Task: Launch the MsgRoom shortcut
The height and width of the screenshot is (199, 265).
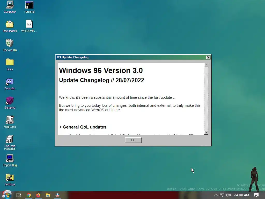Action: [x=10, y=122]
